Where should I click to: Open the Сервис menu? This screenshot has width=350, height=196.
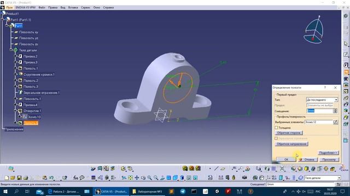(x=85, y=7)
